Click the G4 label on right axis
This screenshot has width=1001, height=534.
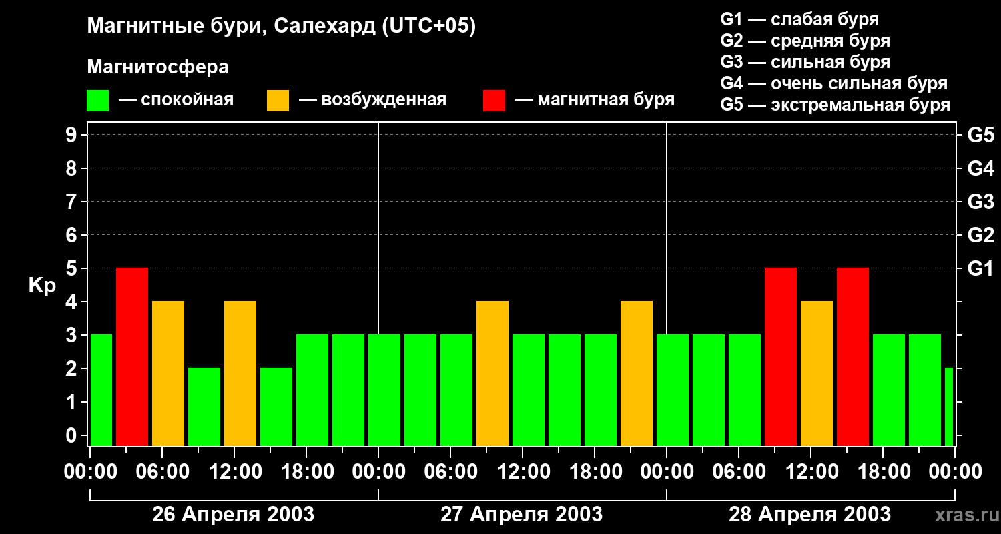[980, 168]
